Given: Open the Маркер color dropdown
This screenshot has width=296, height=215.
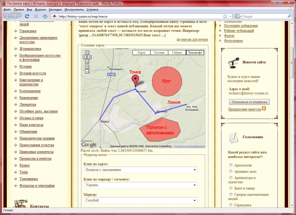Looking at the screenshot, I should [x=141, y=200].
